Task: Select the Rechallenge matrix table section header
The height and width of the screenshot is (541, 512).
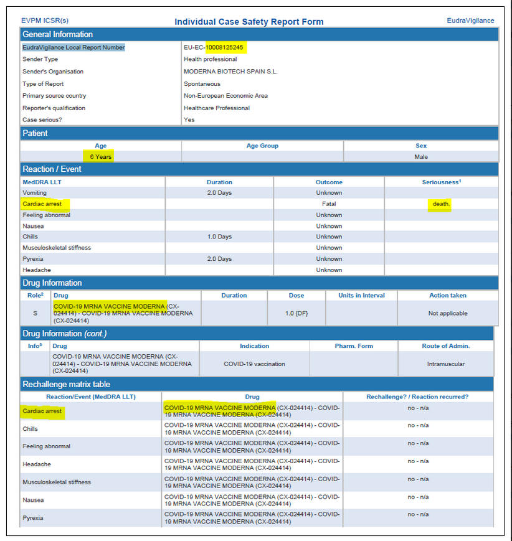Action: [x=67, y=384]
